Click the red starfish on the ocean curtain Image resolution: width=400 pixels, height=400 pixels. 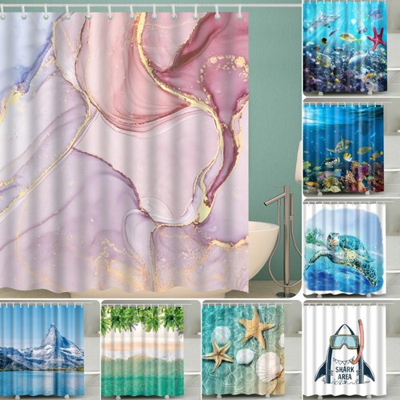pyautogui.click(x=375, y=38)
